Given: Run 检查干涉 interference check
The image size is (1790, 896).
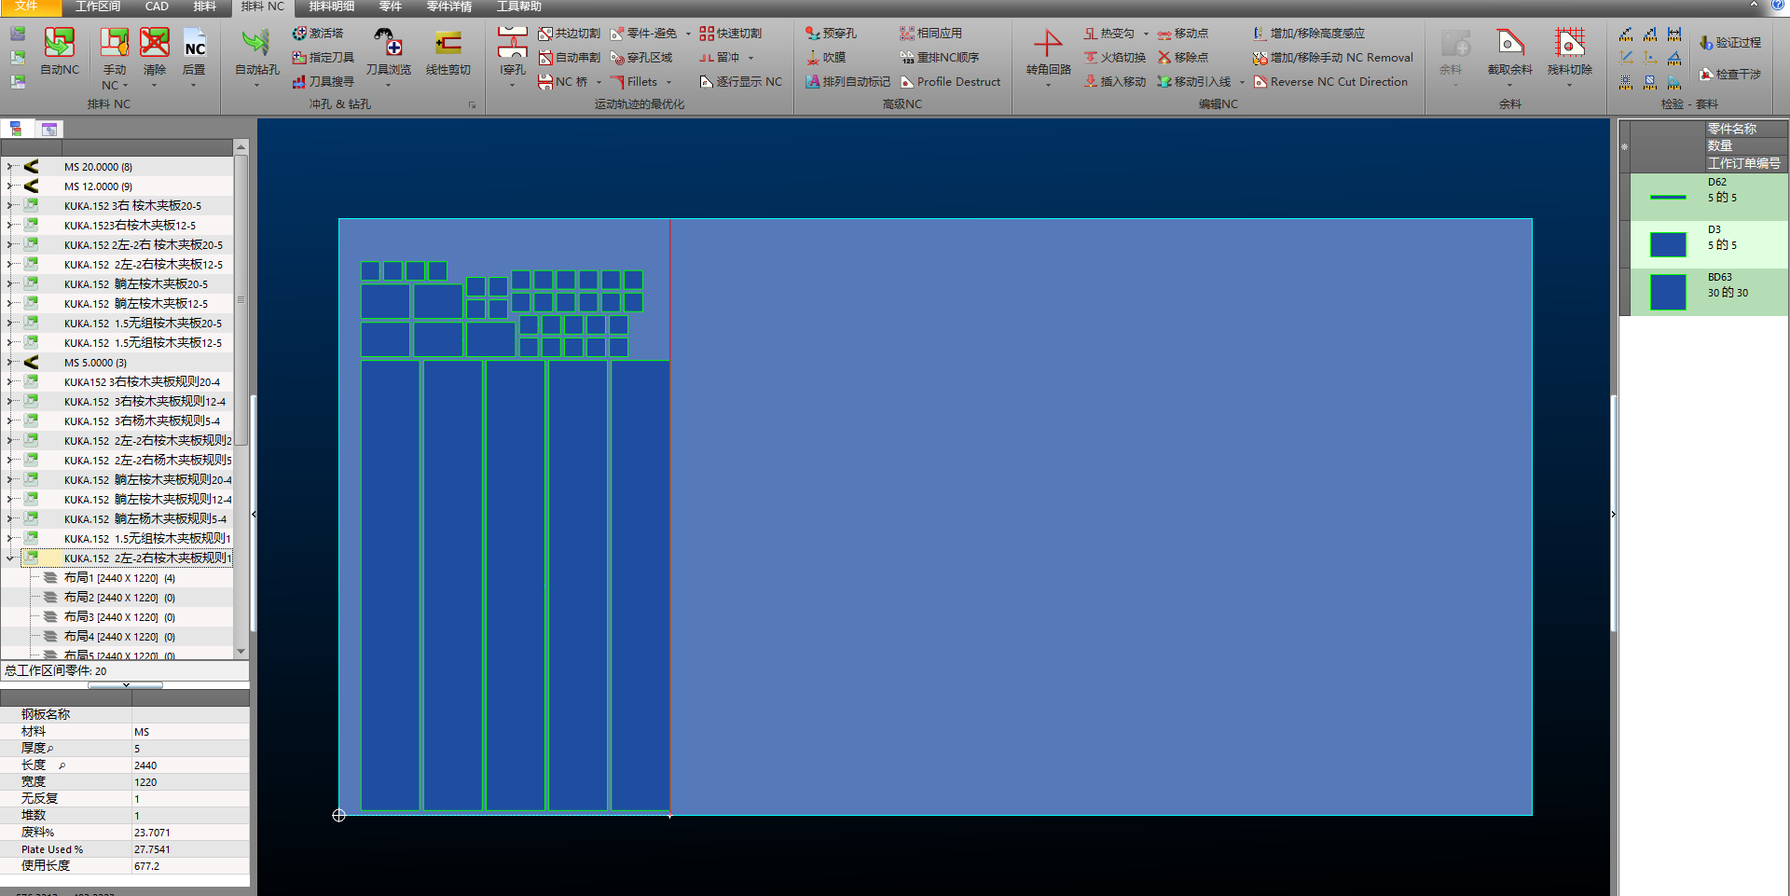Looking at the screenshot, I should click(x=1730, y=75).
